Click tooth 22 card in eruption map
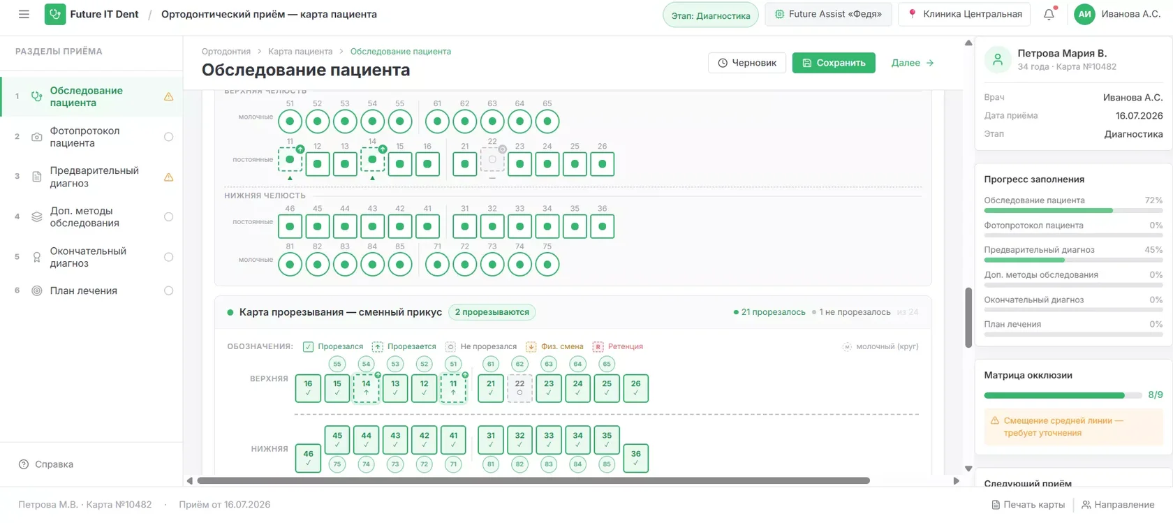1173x523 pixels. coord(519,389)
